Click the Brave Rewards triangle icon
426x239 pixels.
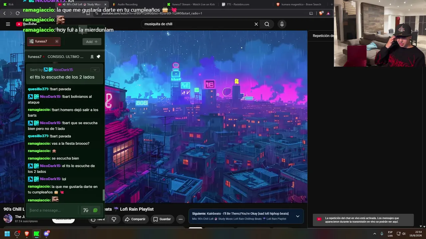(x=328, y=13)
